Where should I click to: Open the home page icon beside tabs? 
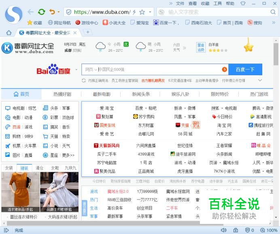8,32
